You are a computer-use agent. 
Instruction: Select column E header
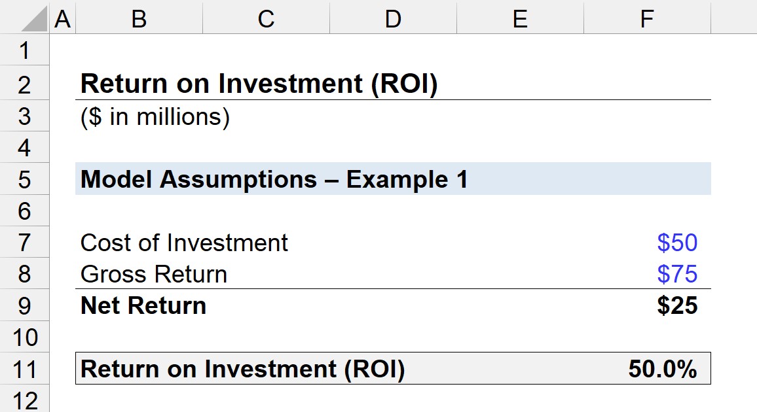point(520,19)
